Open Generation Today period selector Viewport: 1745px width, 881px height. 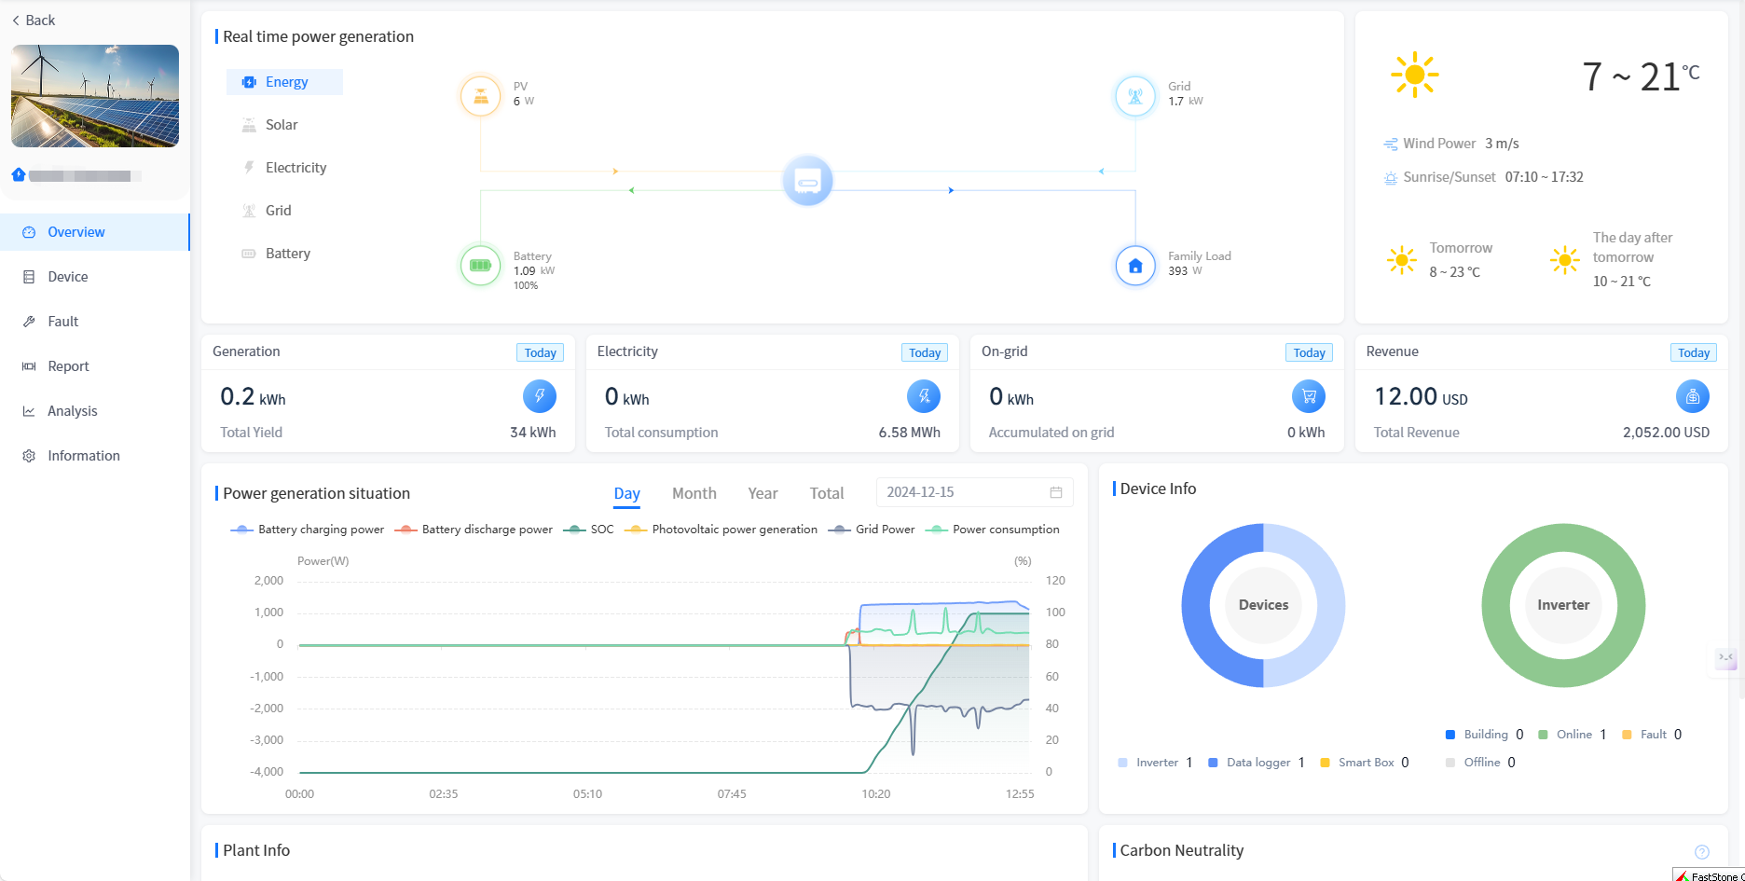[x=540, y=352]
